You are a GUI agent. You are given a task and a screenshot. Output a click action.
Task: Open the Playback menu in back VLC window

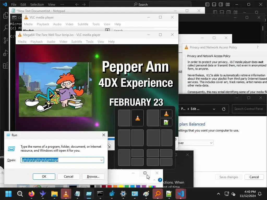[43, 24]
